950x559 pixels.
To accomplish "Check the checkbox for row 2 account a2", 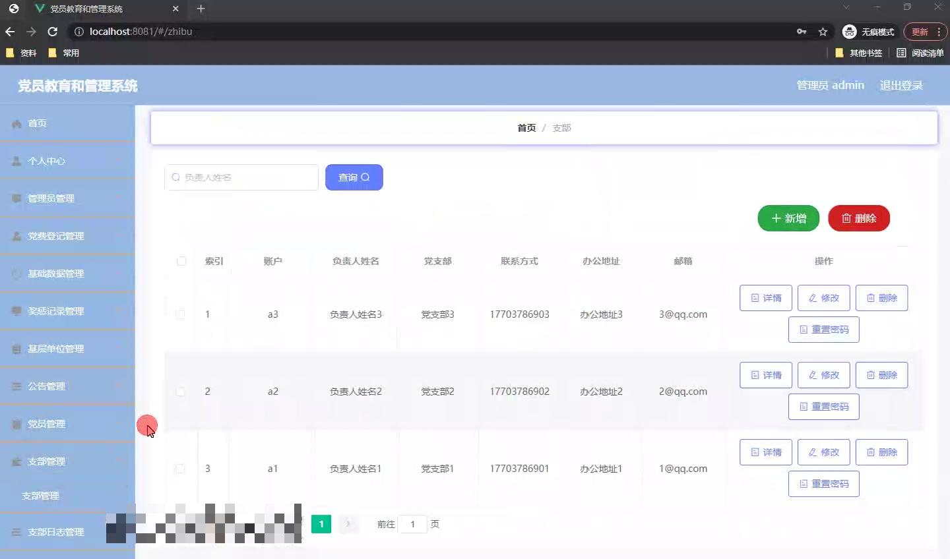I will coord(181,392).
